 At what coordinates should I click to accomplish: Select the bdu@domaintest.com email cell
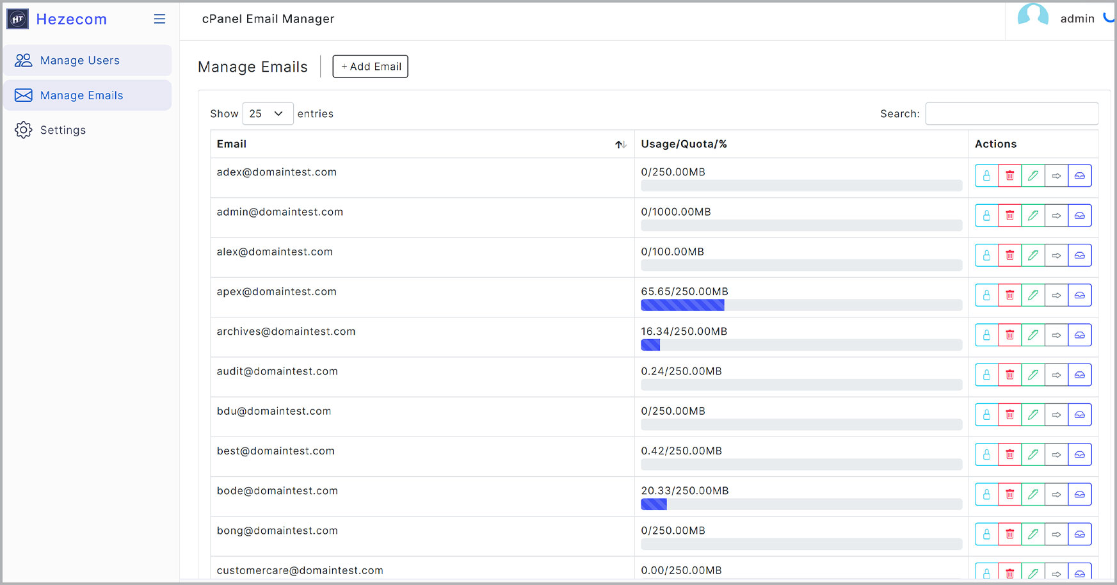pyautogui.click(x=422, y=417)
